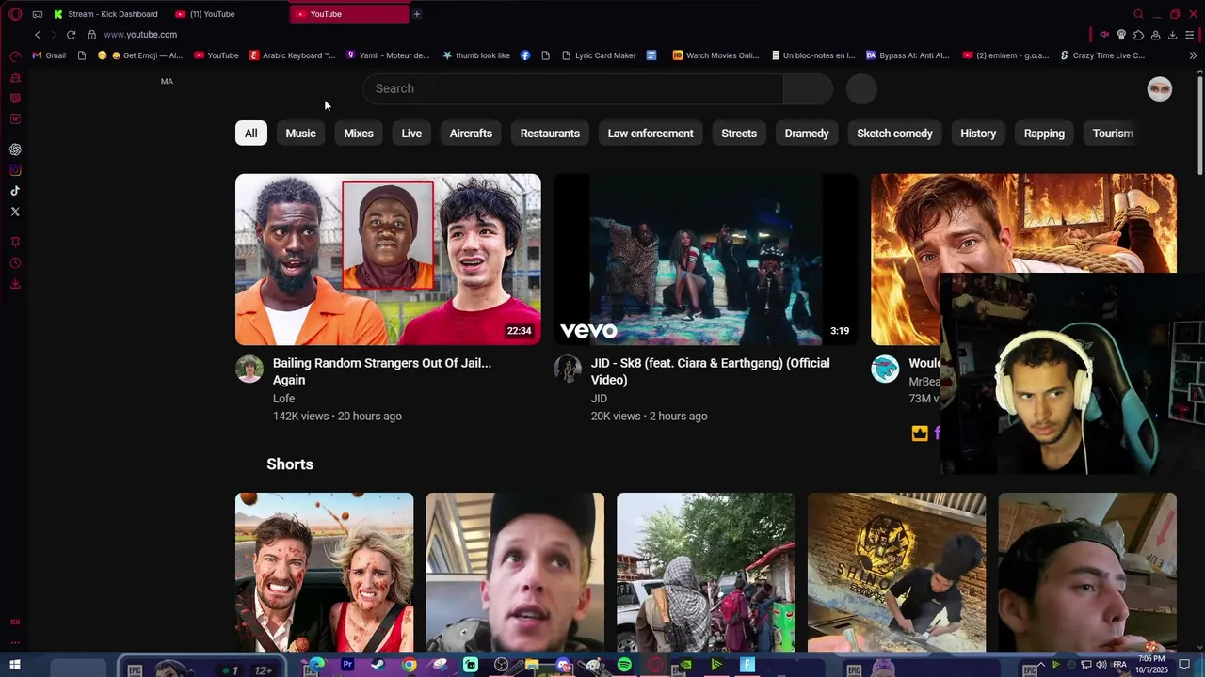Click the Windows Start button
1205x677 pixels.
coord(15,665)
